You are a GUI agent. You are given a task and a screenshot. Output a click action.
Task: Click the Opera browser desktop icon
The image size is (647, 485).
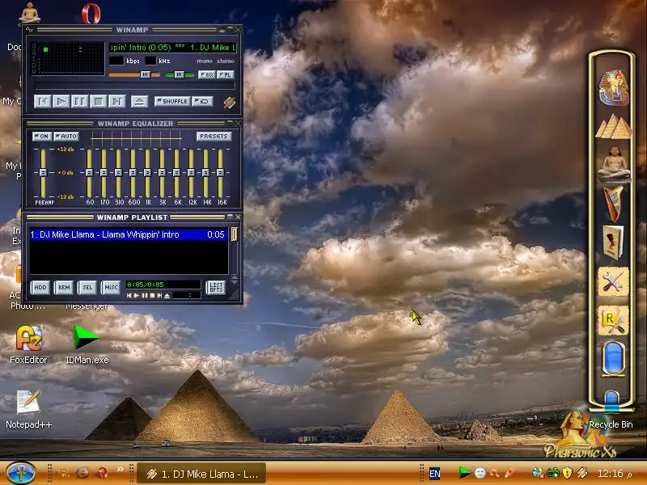(x=91, y=13)
